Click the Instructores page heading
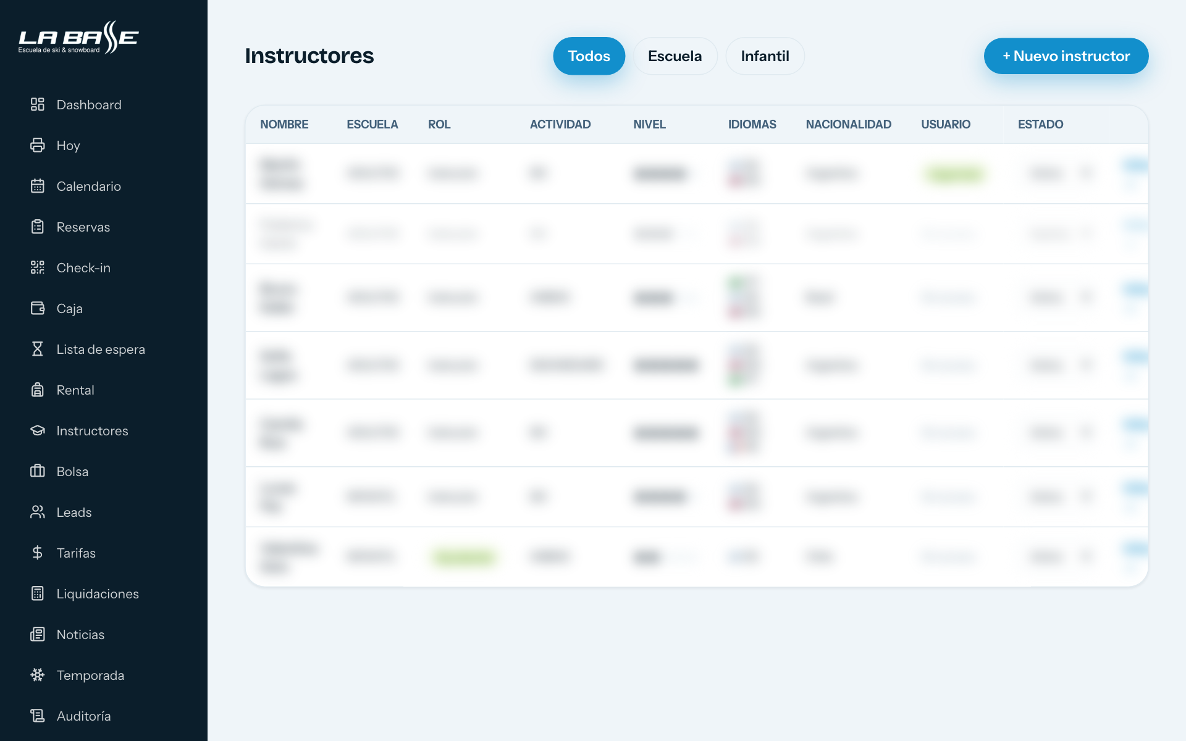Screen dimensions: 1186x741 [309, 56]
